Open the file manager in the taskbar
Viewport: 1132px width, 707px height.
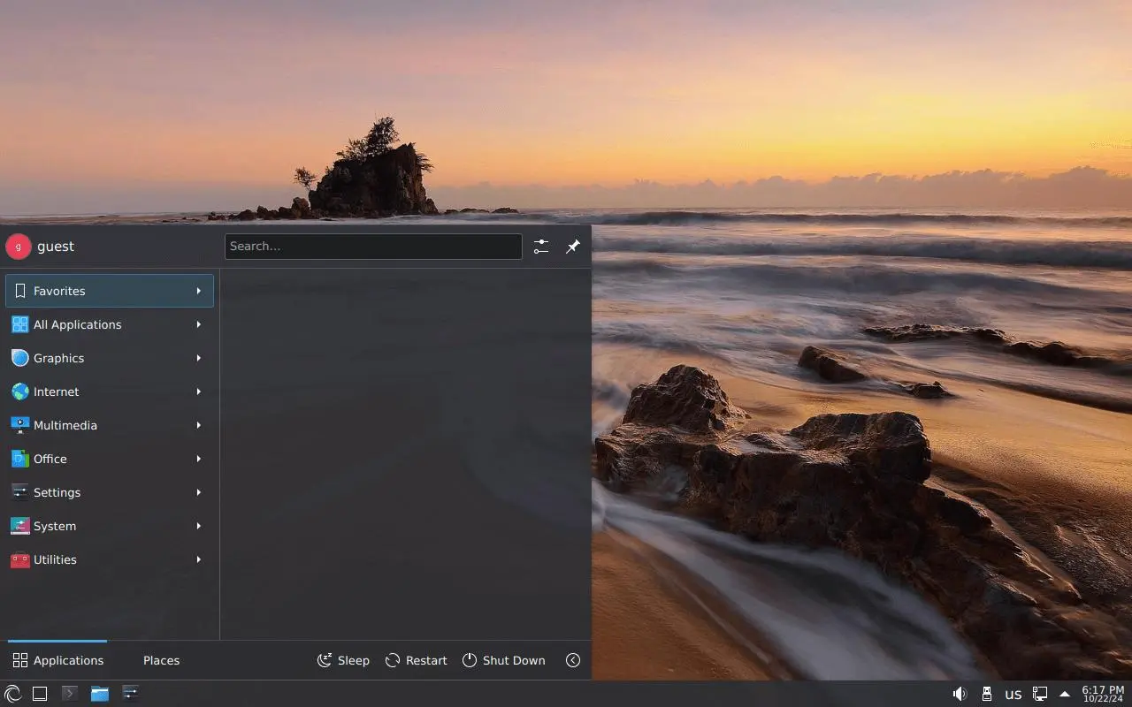click(x=100, y=694)
